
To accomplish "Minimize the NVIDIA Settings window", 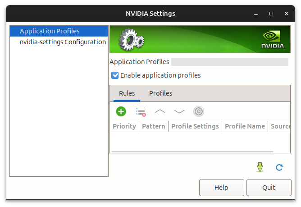I will tap(256, 14).
